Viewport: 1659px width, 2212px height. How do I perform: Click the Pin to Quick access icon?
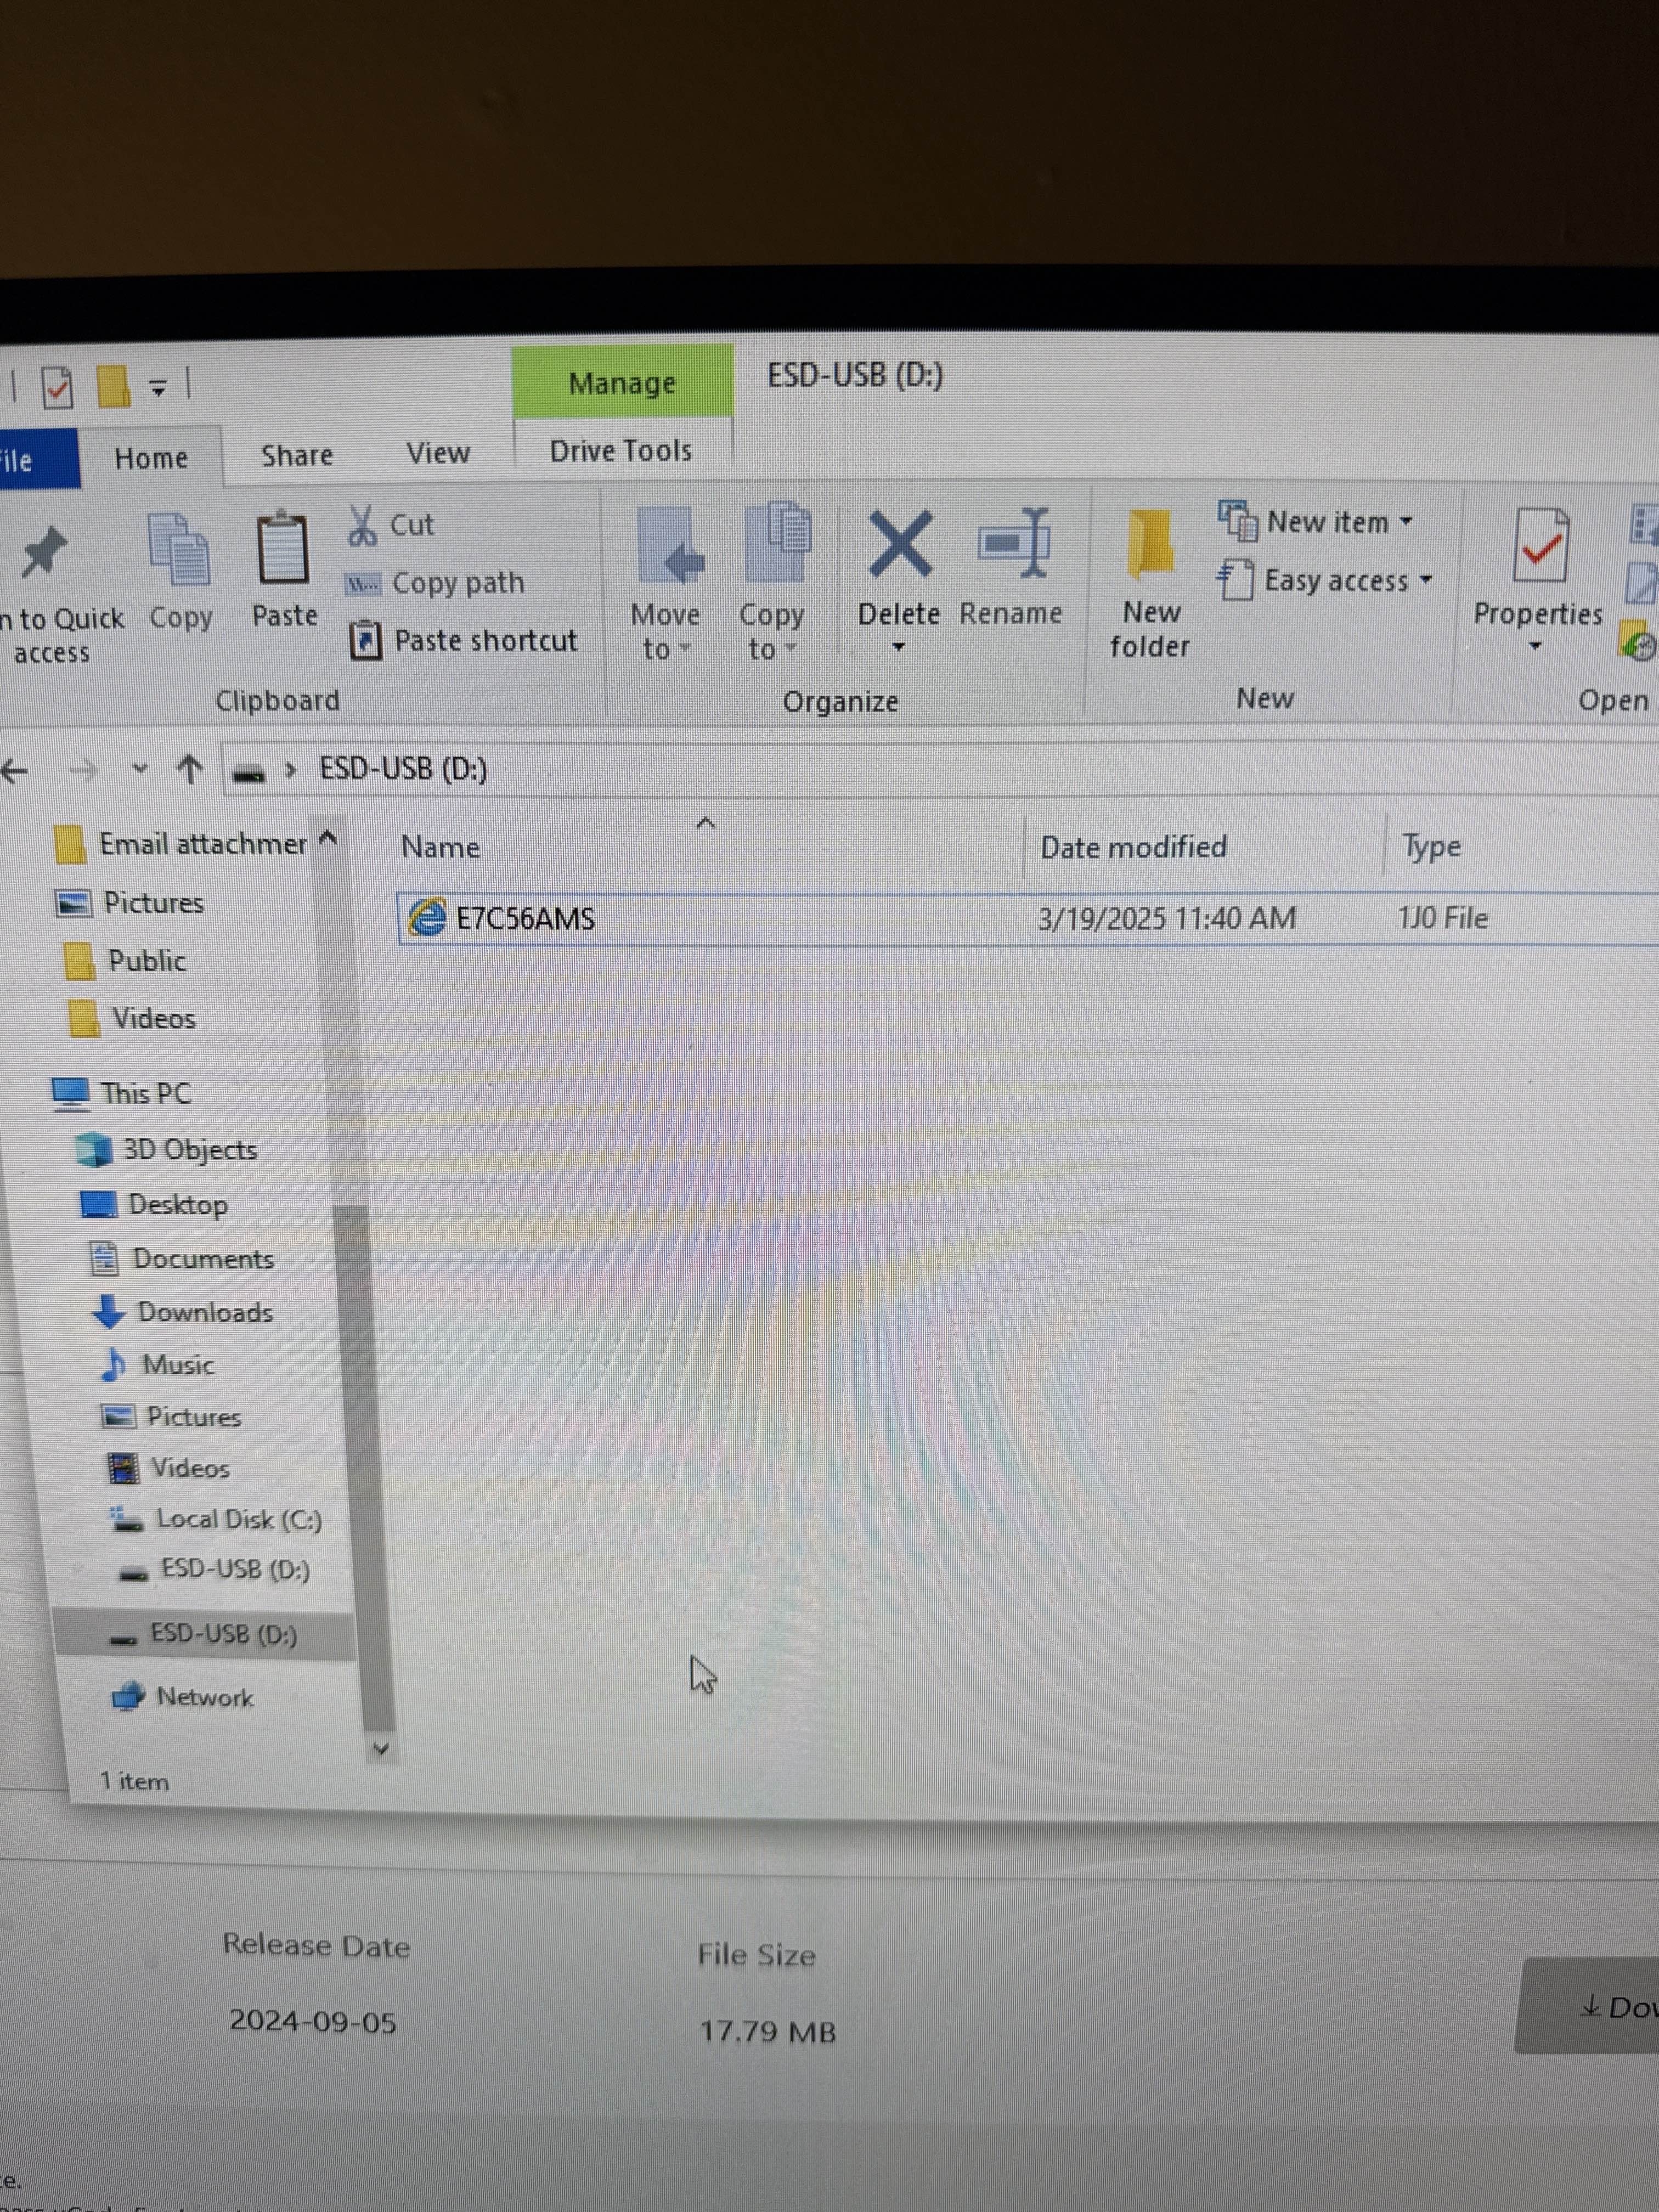tap(44, 551)
